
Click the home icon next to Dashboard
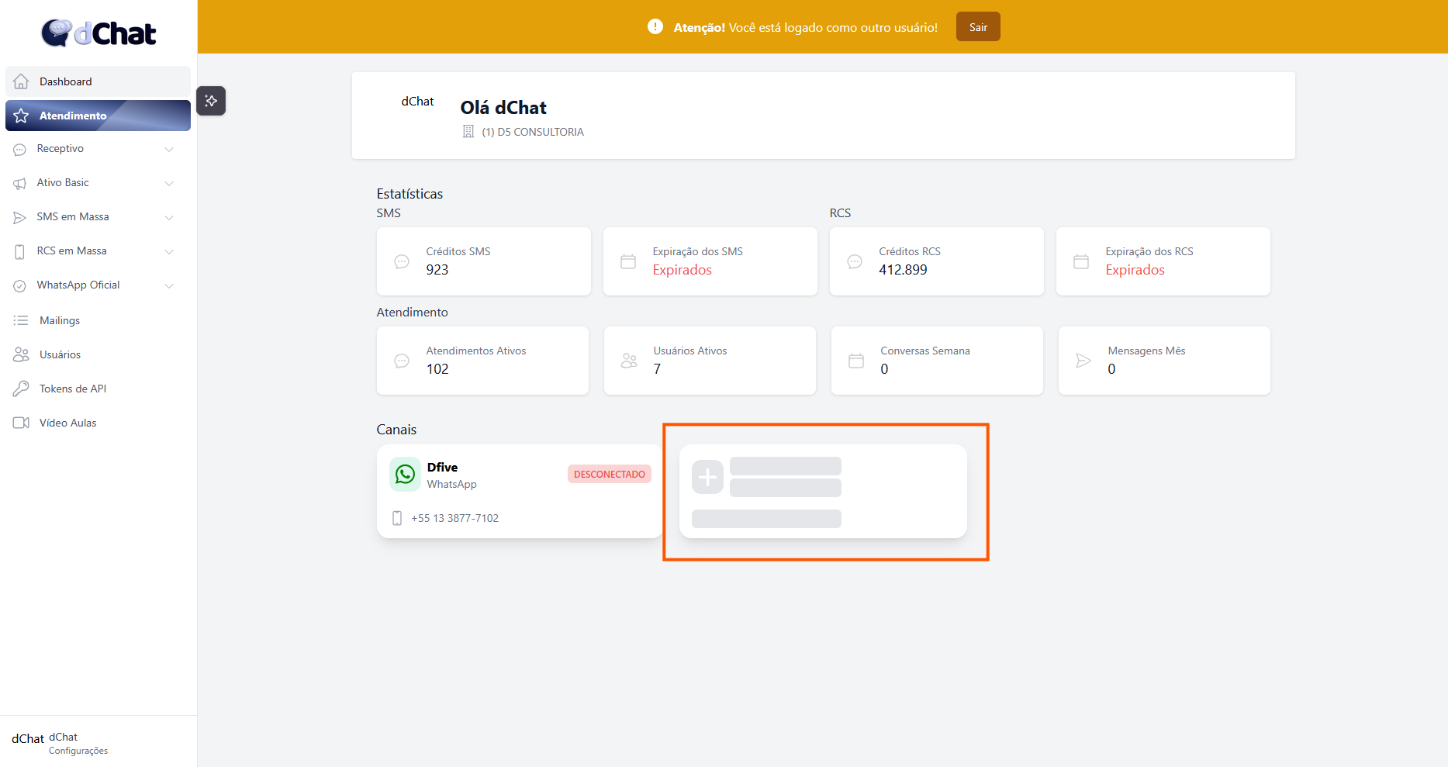22,81
